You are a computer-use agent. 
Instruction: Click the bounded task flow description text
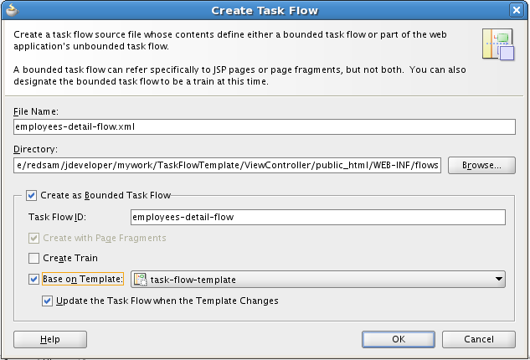pyautogui.click(x=243, y=75)
